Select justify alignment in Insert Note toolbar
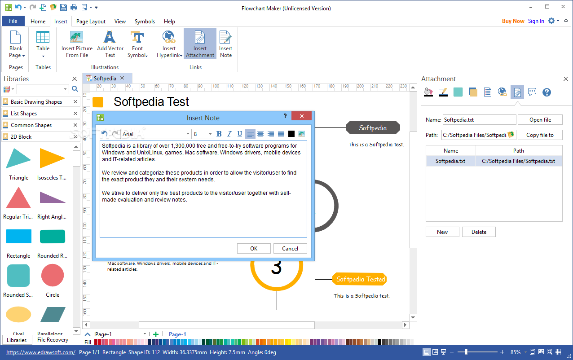 pos(281,134)
